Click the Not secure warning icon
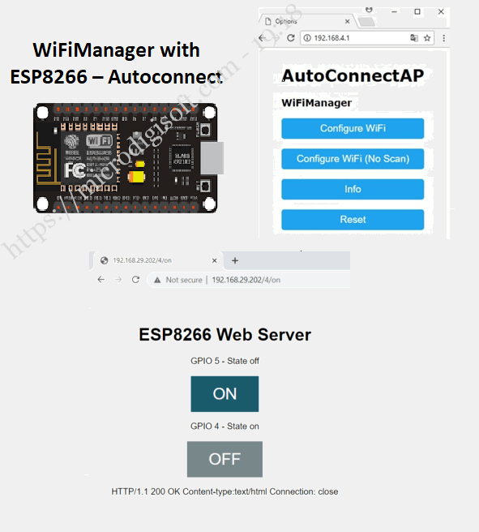This screenshot has height=532, width=479. pos(157,280)
